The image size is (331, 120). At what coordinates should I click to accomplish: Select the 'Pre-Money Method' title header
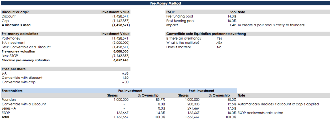(x=165, y=3)
